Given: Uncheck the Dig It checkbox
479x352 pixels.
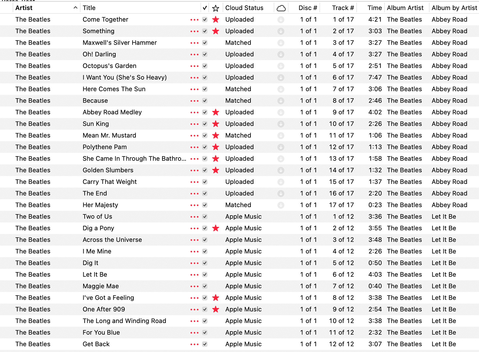Looking at the screenshot, I should tap(205, 263).
